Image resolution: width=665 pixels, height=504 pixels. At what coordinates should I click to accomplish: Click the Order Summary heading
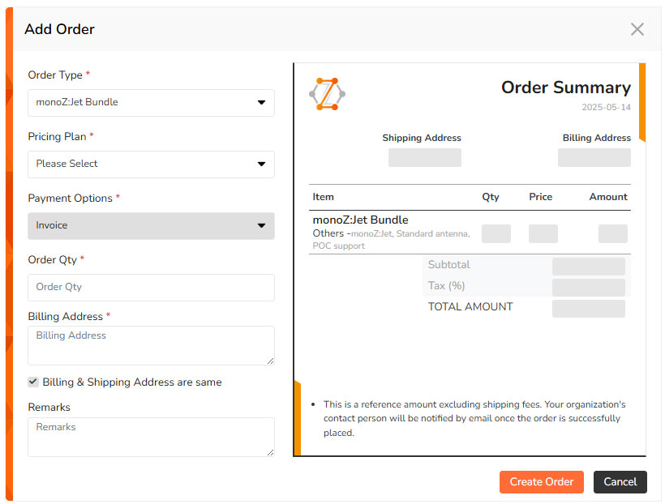click(x=565, y=88)
